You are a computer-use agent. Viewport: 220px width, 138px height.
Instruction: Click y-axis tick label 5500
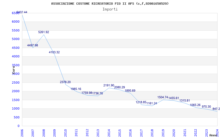point(16,30)
